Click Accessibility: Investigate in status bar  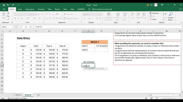17,98
